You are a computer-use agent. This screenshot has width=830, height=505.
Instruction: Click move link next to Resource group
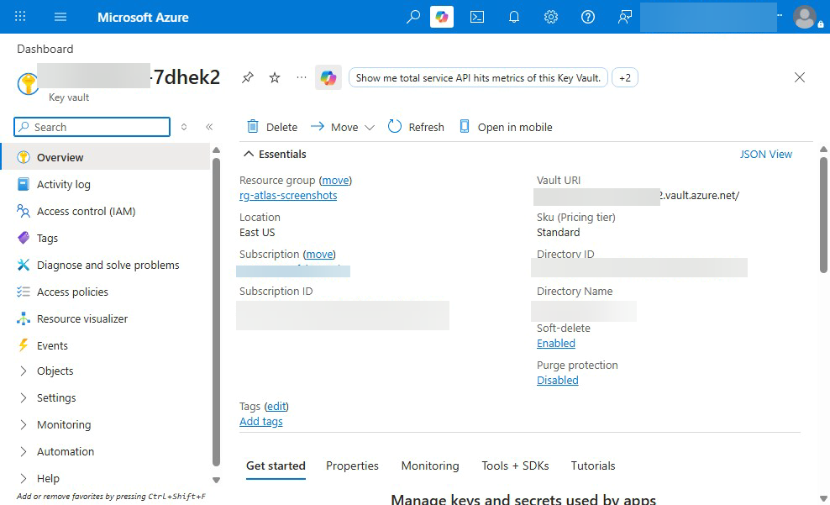(x=335, y=181)
